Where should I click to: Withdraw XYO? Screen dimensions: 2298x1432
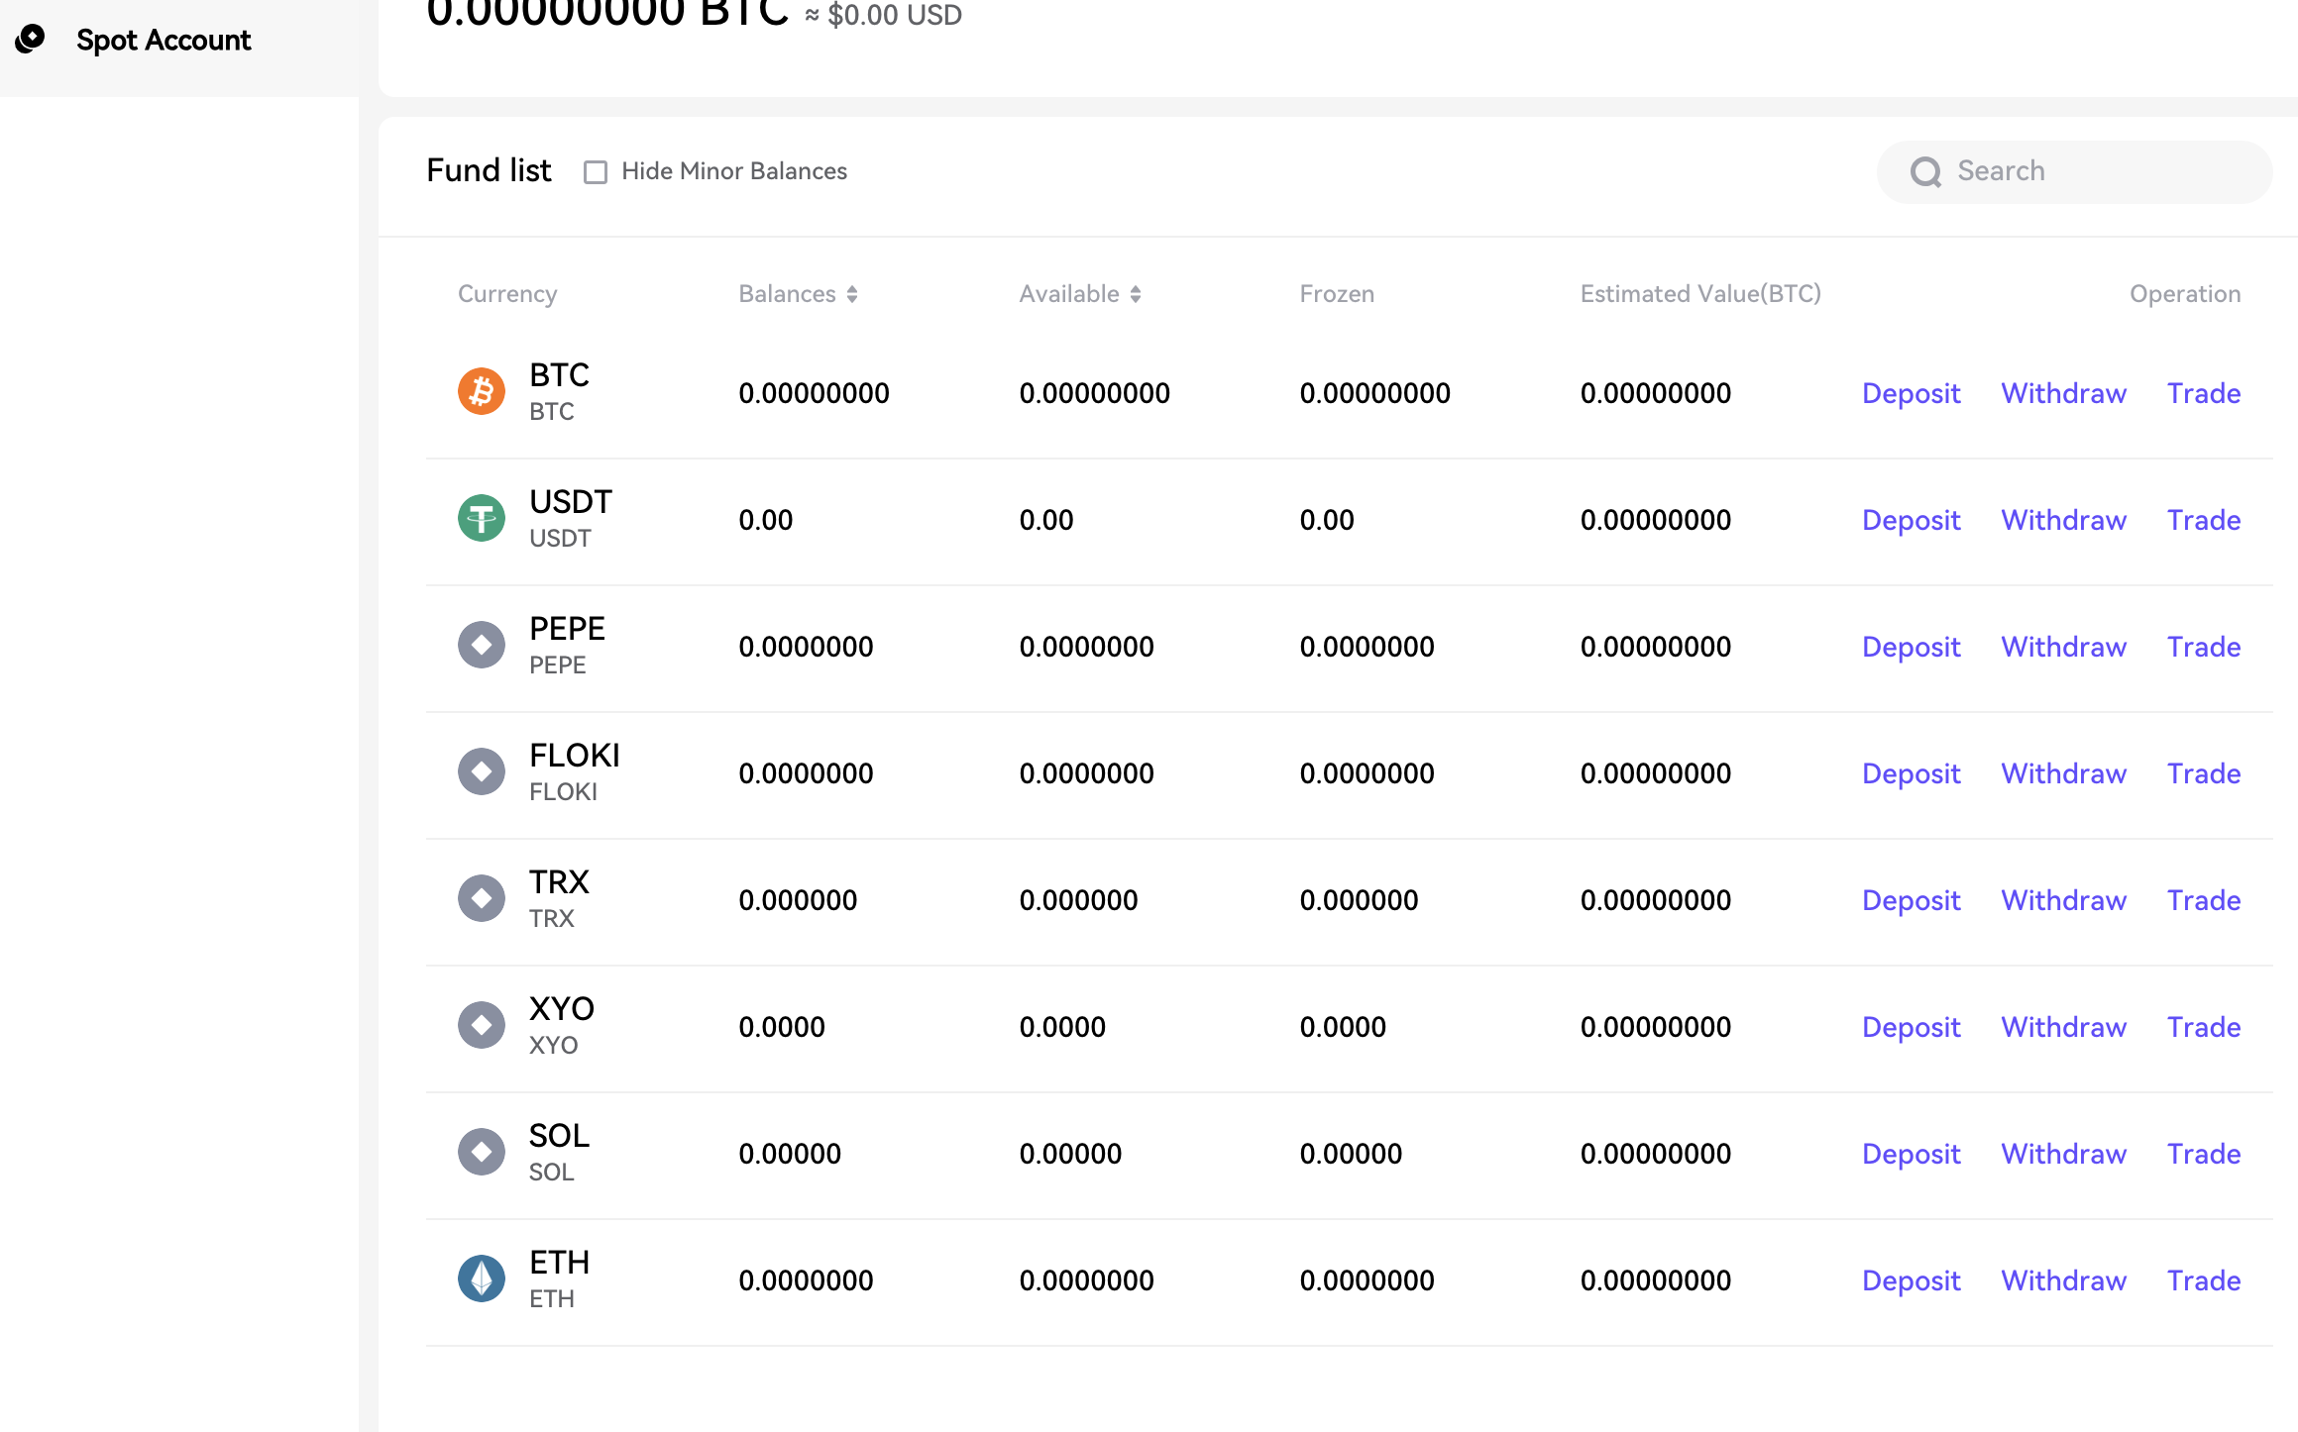click(2063, 1027)
